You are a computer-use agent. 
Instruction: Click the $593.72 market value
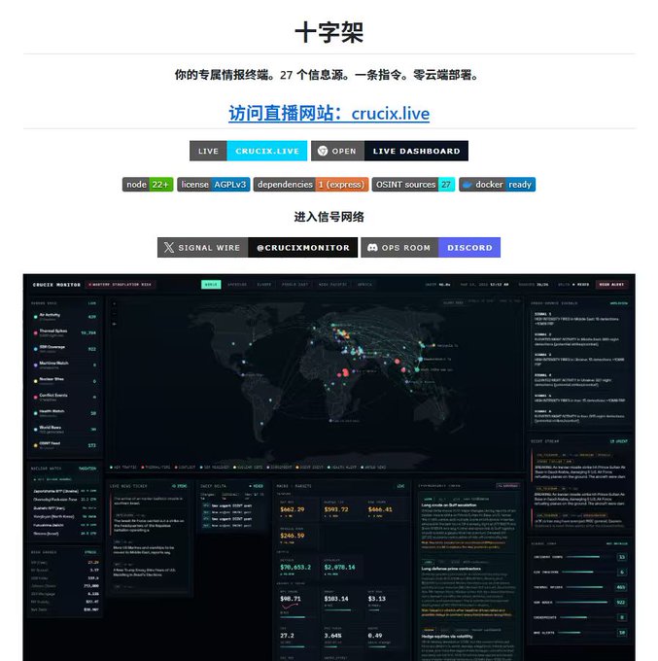coord(336,509)
